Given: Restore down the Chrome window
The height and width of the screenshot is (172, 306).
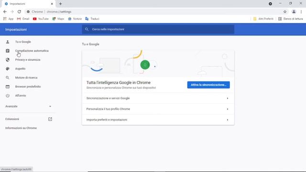Looking at the screenshot, I should [290, 3].
